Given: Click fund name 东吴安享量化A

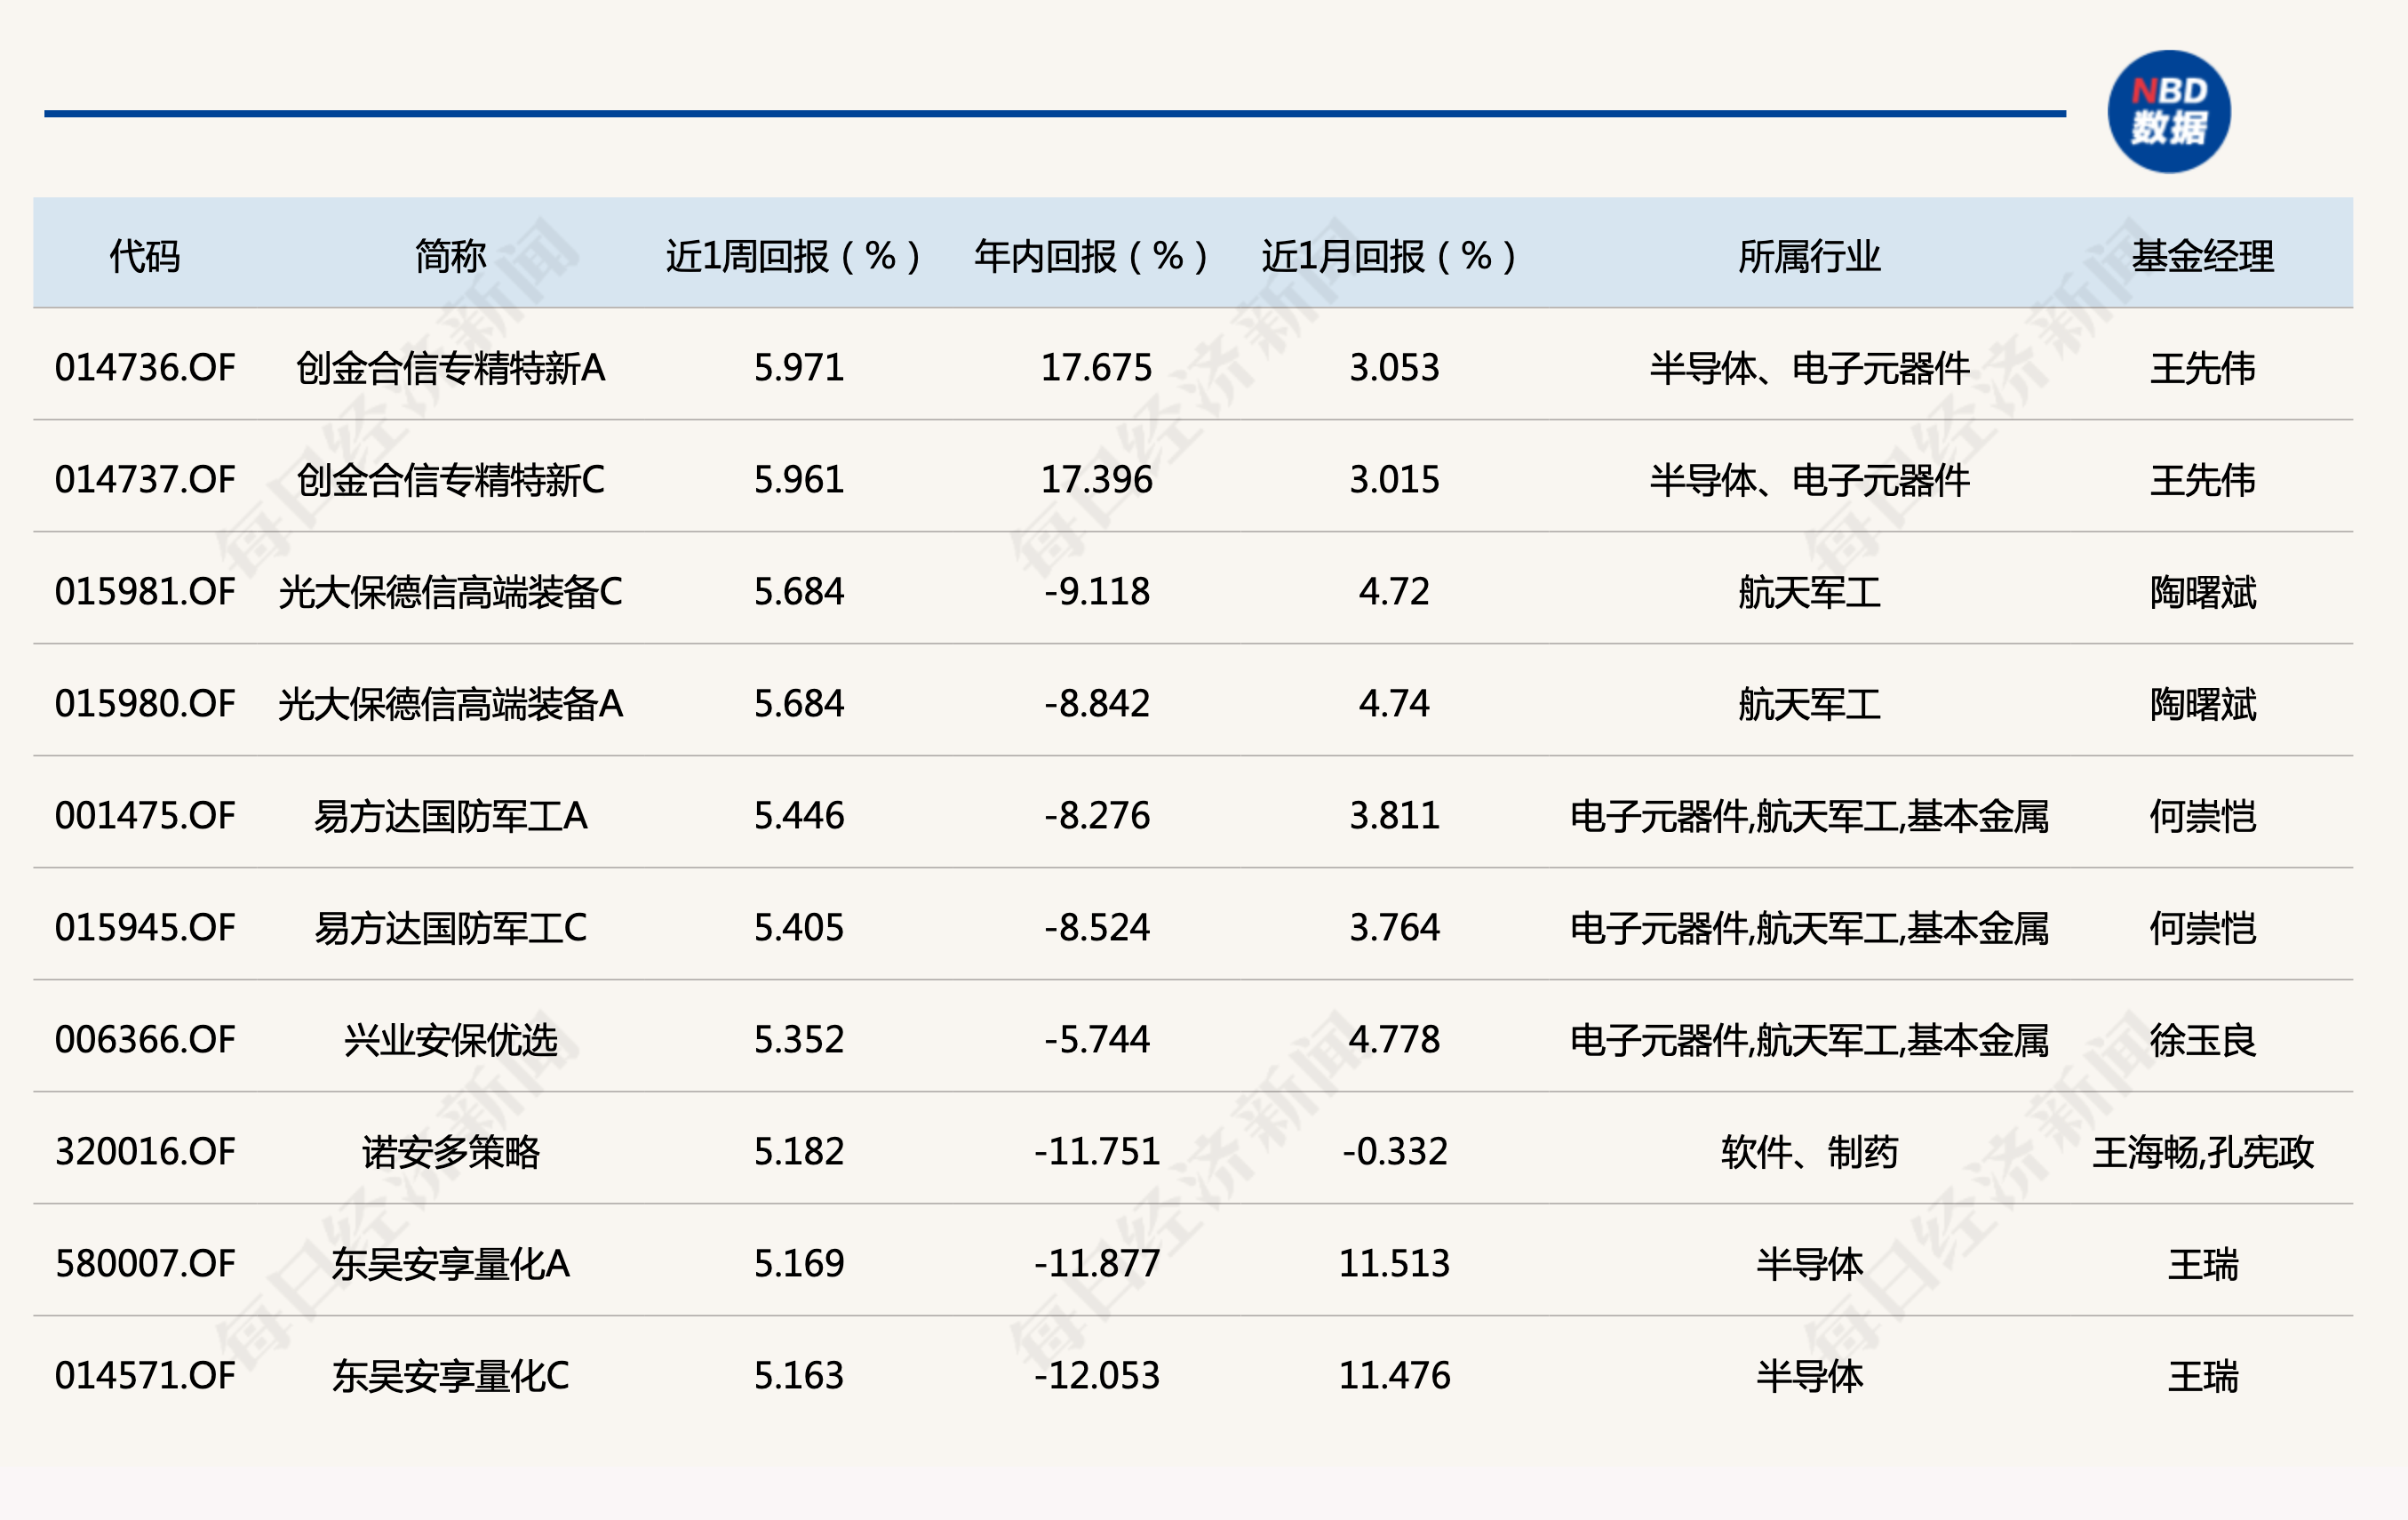Looking at the screenshot, I should (x=451, y=1264).
